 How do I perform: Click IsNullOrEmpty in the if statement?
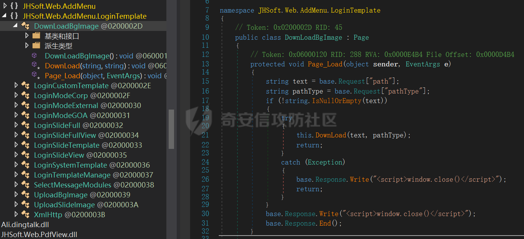pos(337,101)
